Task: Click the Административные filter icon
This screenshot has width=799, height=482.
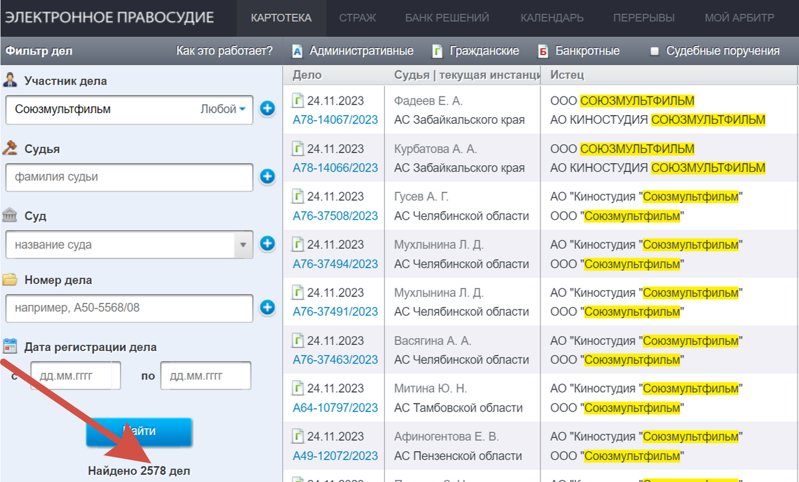Action: click(298, 51)
